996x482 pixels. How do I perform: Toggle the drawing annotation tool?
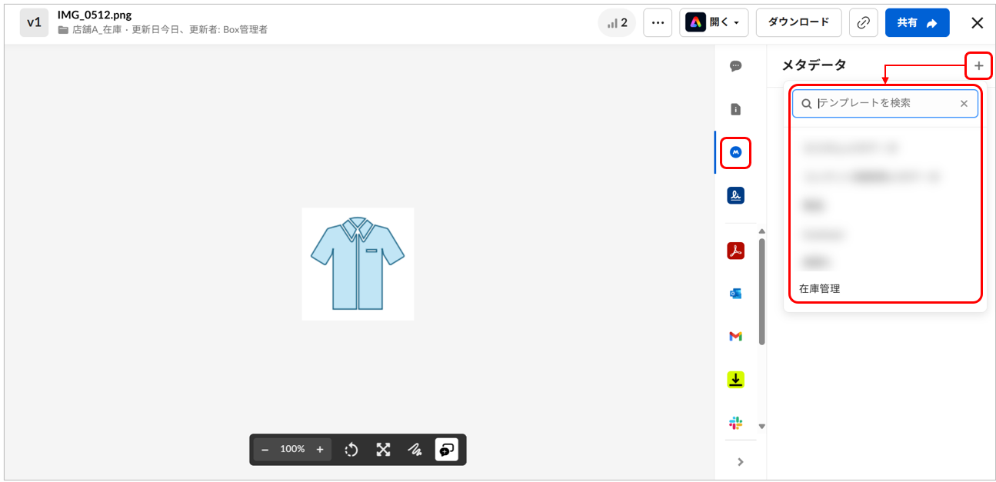415,450
